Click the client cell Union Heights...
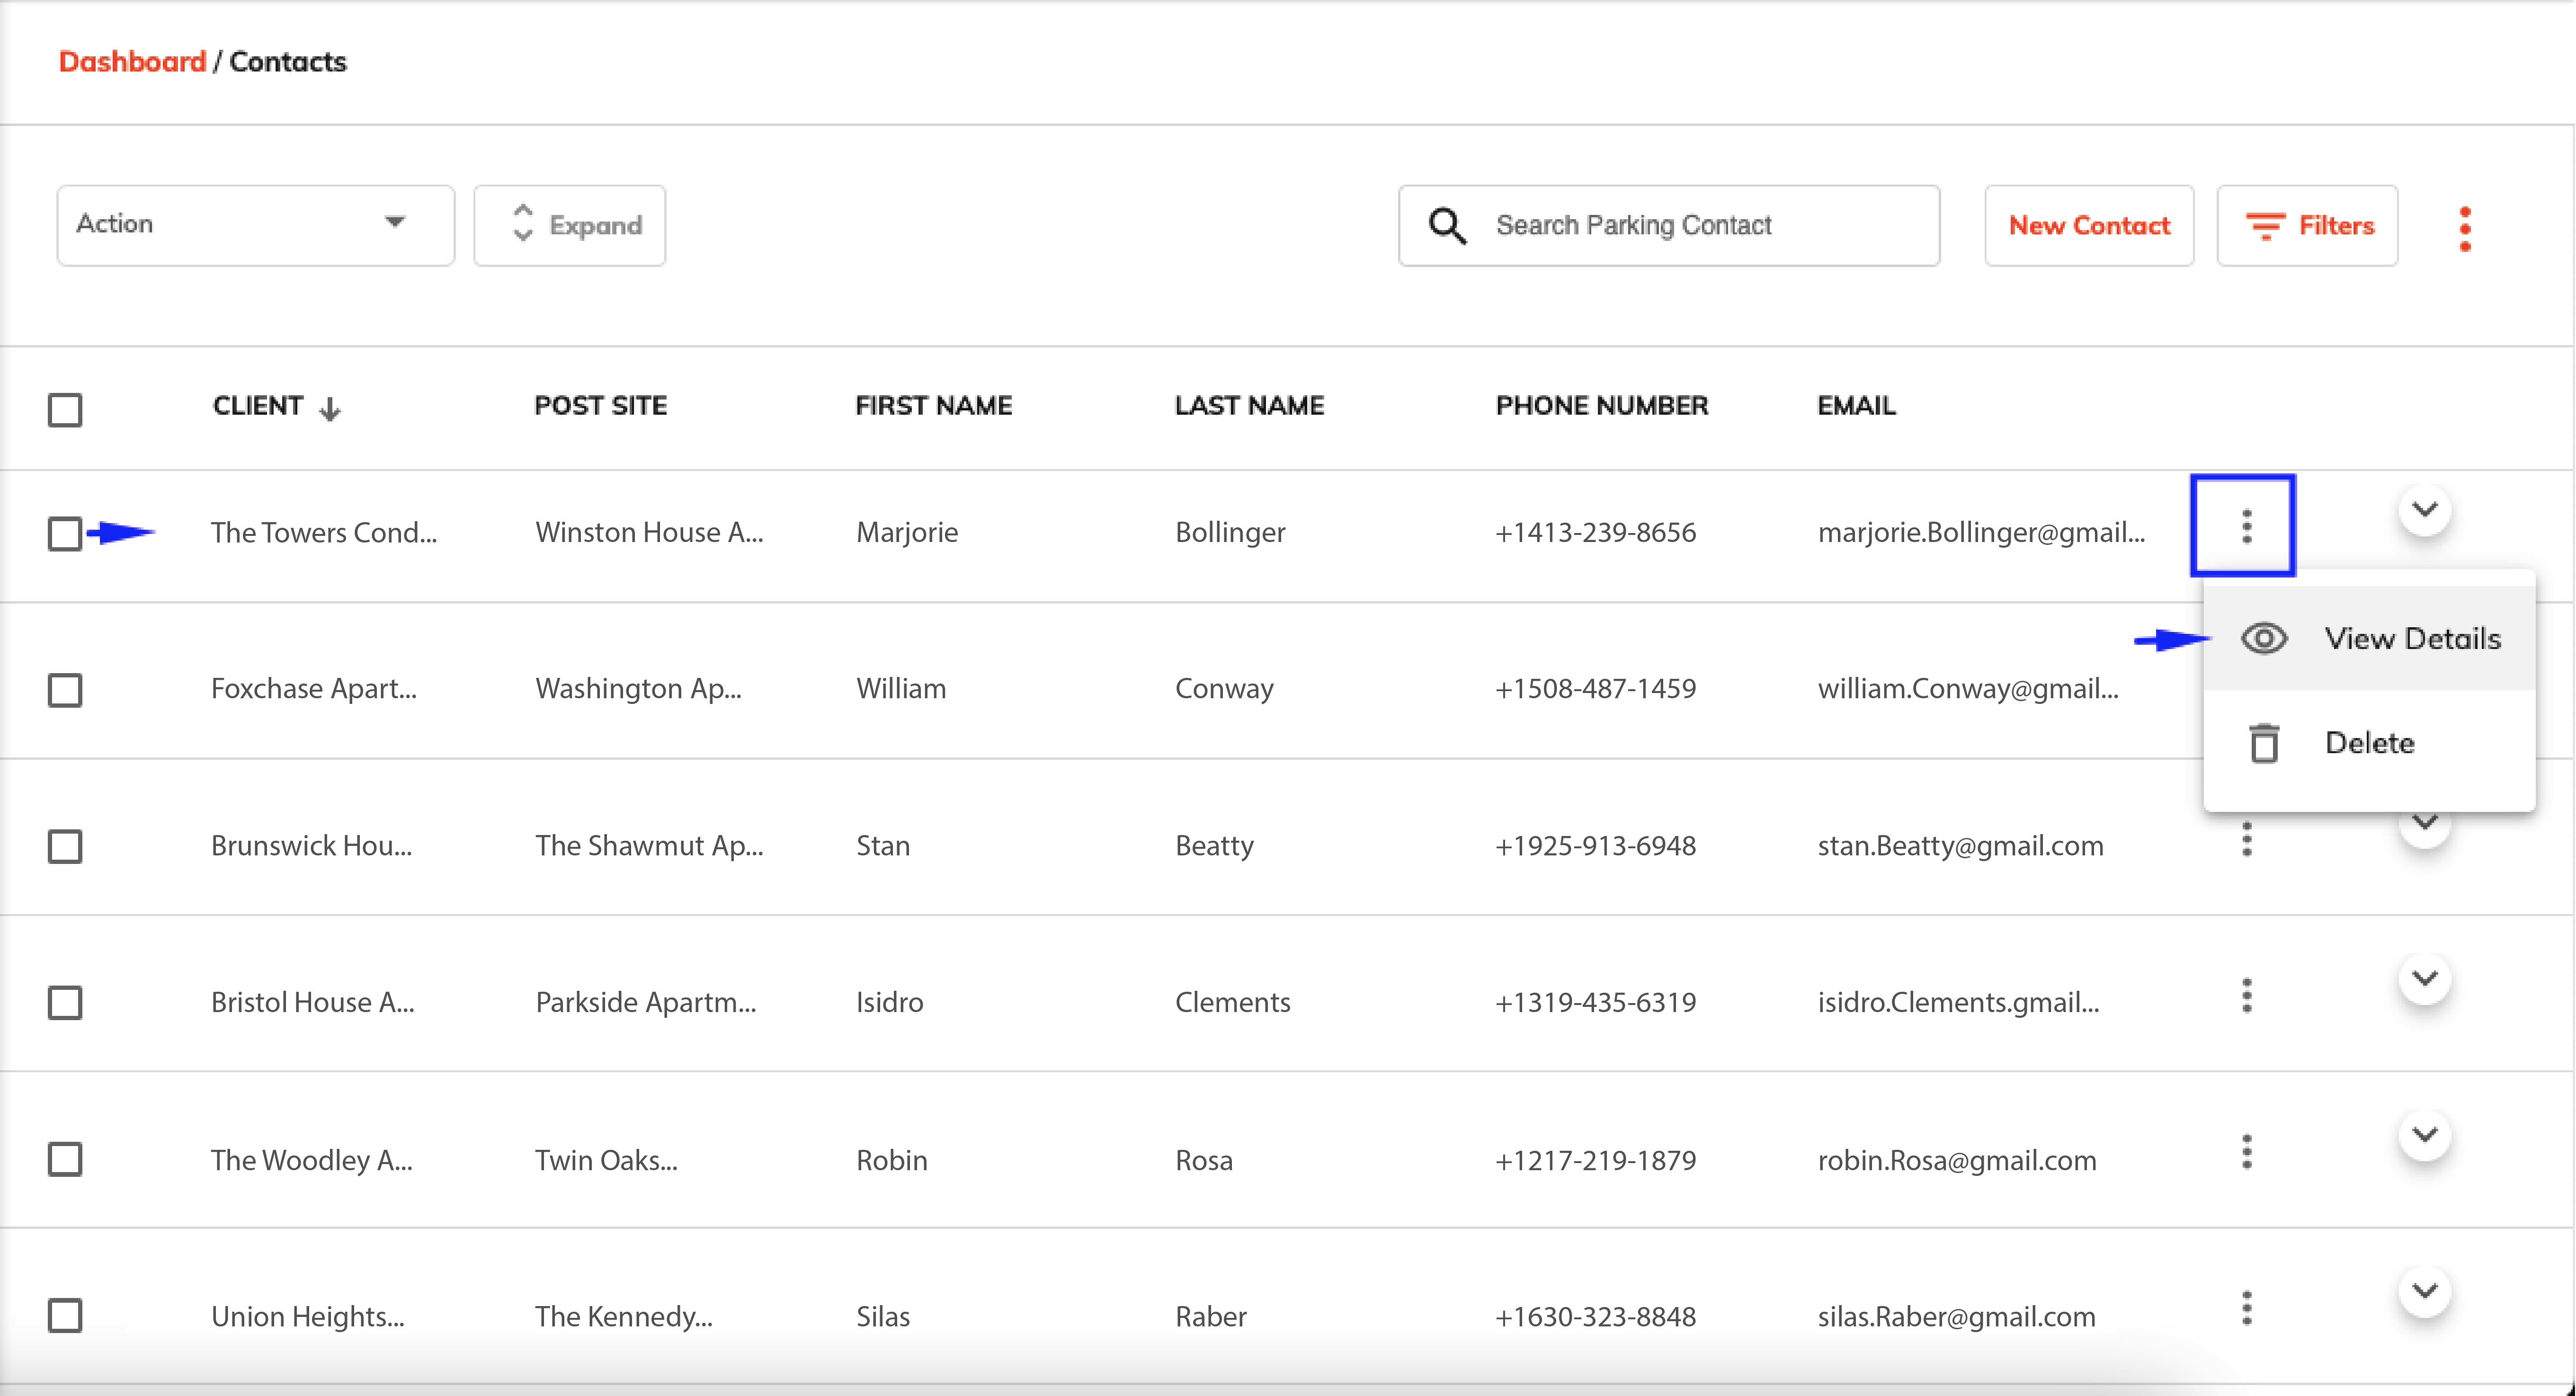The height and width of the screenshot is (1396, 2576). coord(308,1316)
